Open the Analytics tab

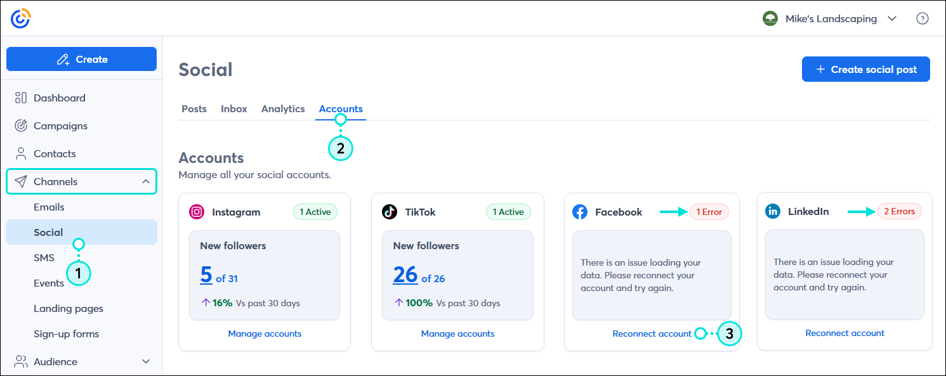(283, 108)
